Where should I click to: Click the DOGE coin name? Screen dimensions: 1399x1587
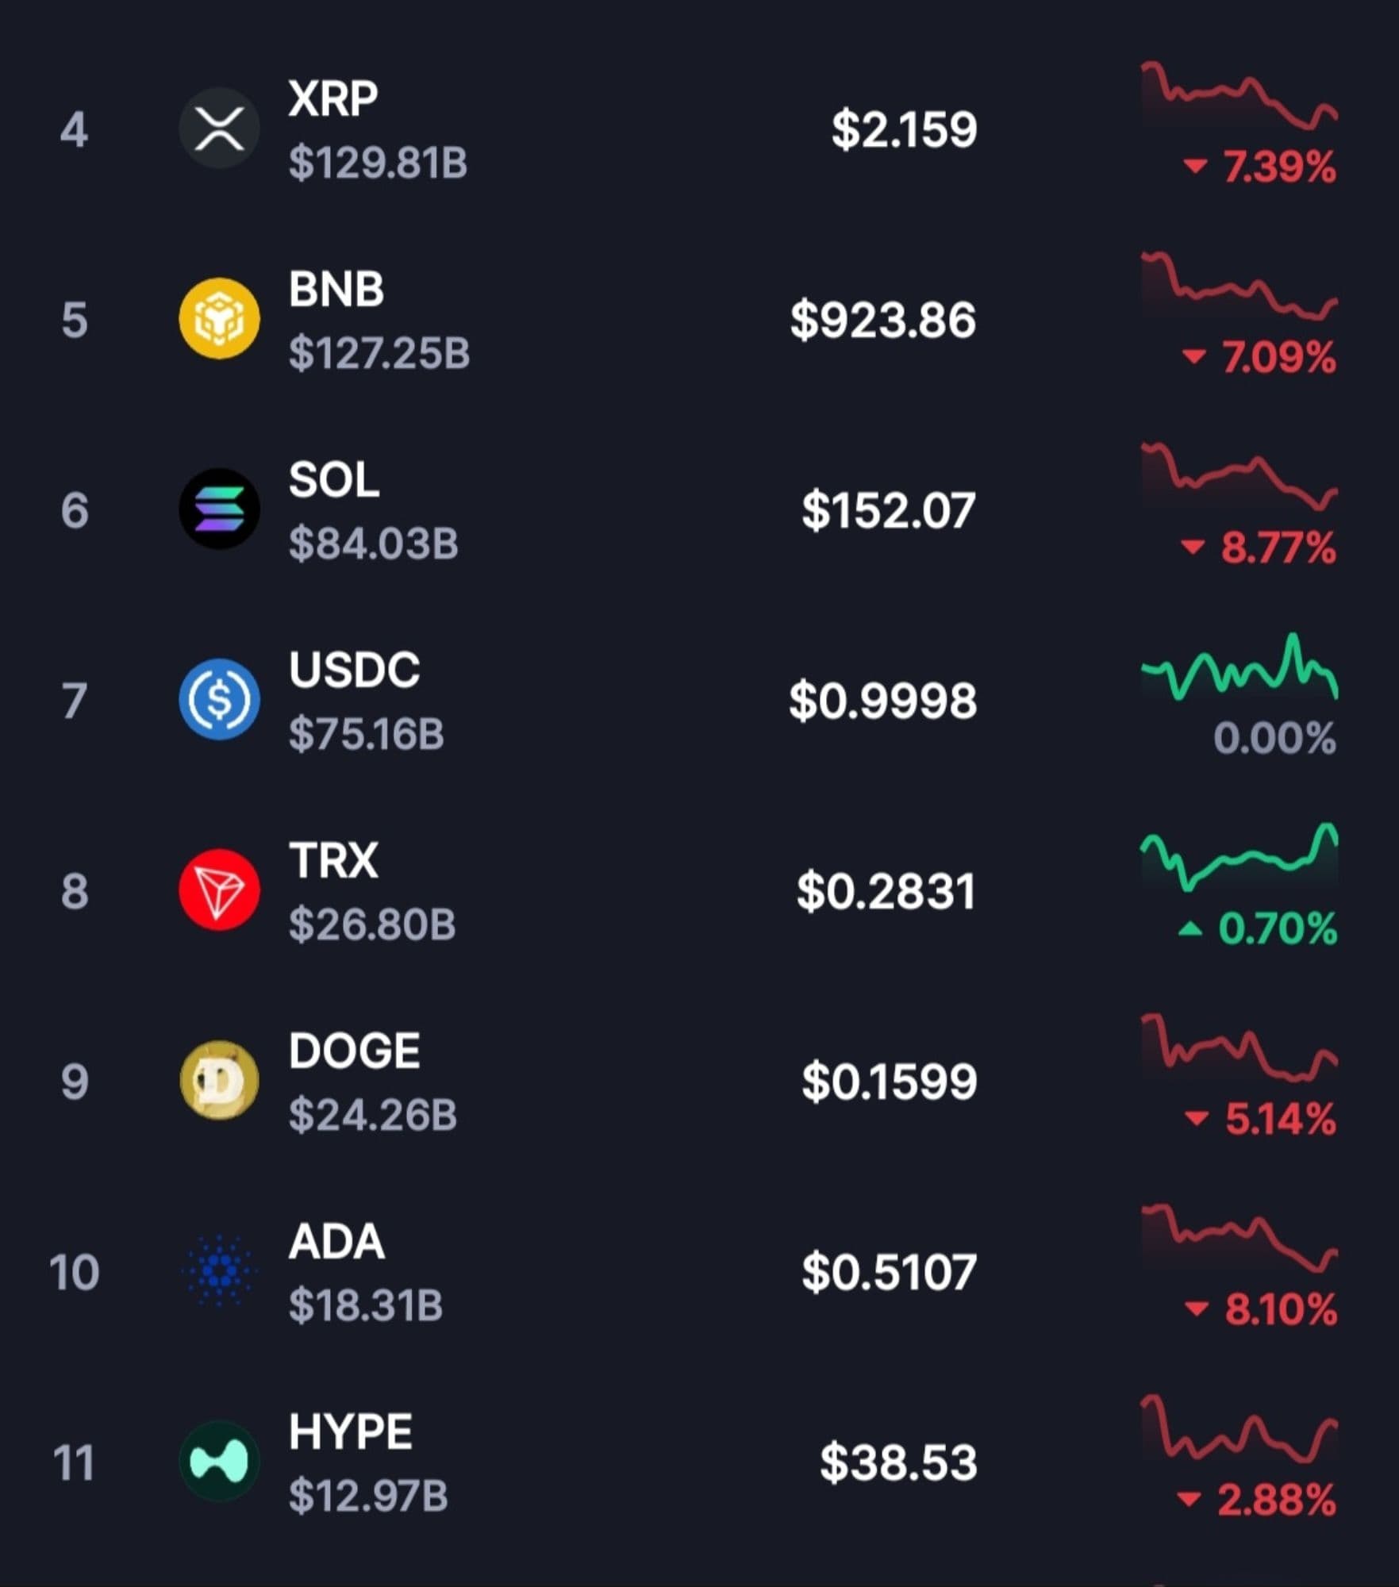pyautogui.click(x=354, y=1051)
